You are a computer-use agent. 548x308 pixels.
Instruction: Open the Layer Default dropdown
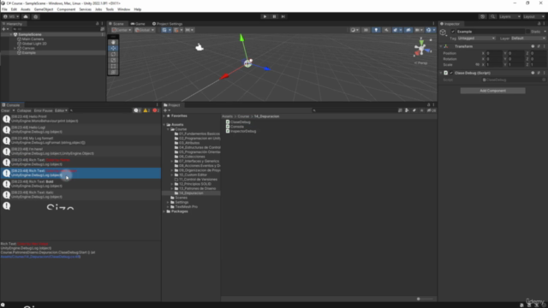click(x=528, y=38)
